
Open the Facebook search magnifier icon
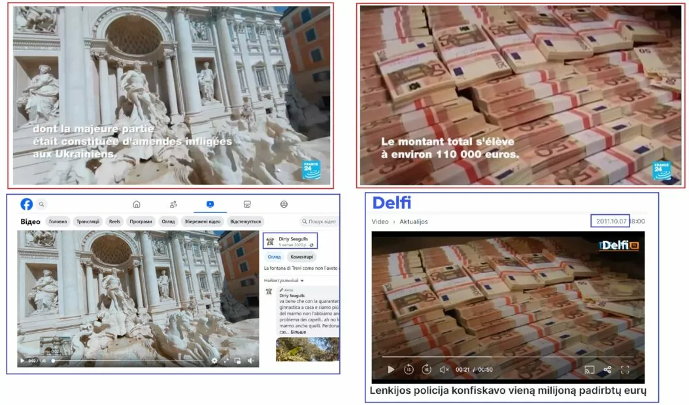41,204
